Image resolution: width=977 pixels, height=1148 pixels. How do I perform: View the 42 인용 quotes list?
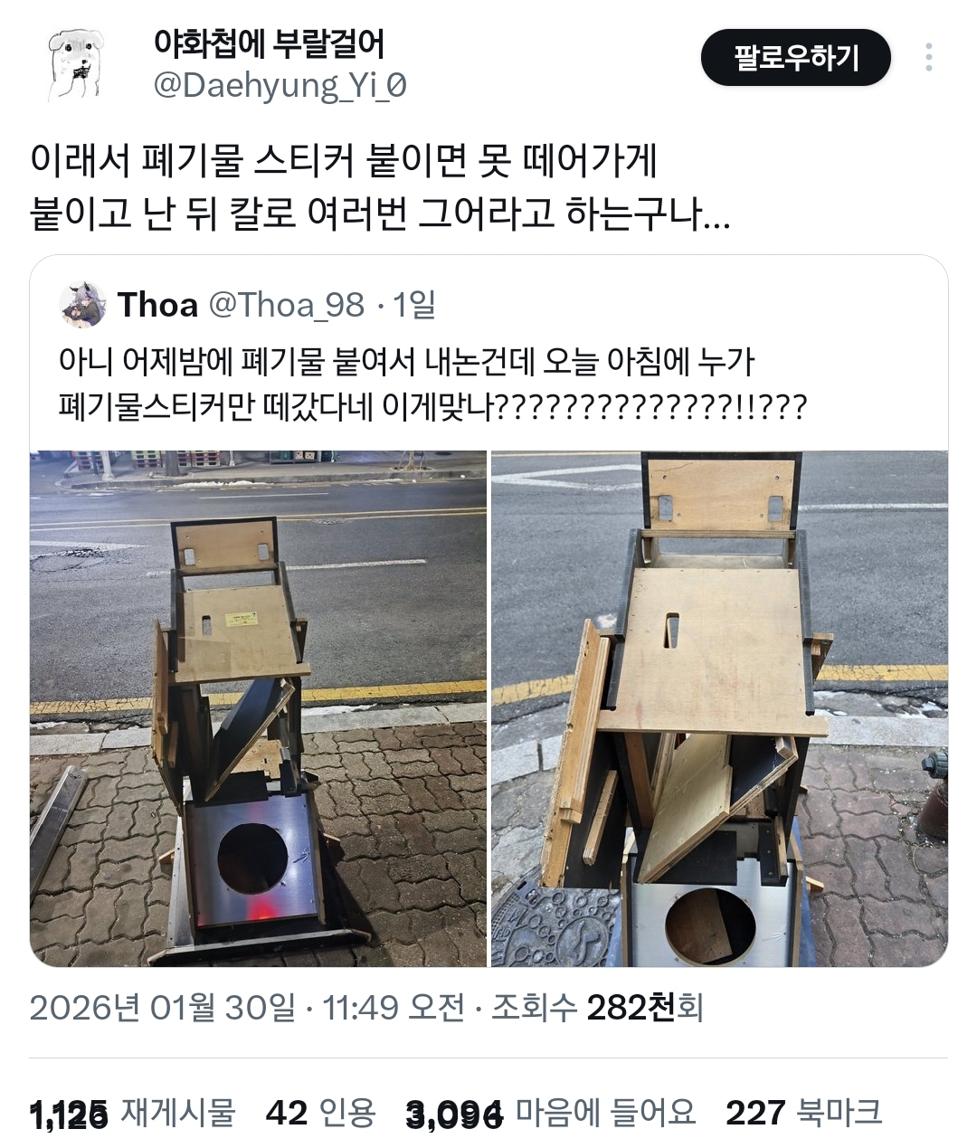[x=320, y=1113]
